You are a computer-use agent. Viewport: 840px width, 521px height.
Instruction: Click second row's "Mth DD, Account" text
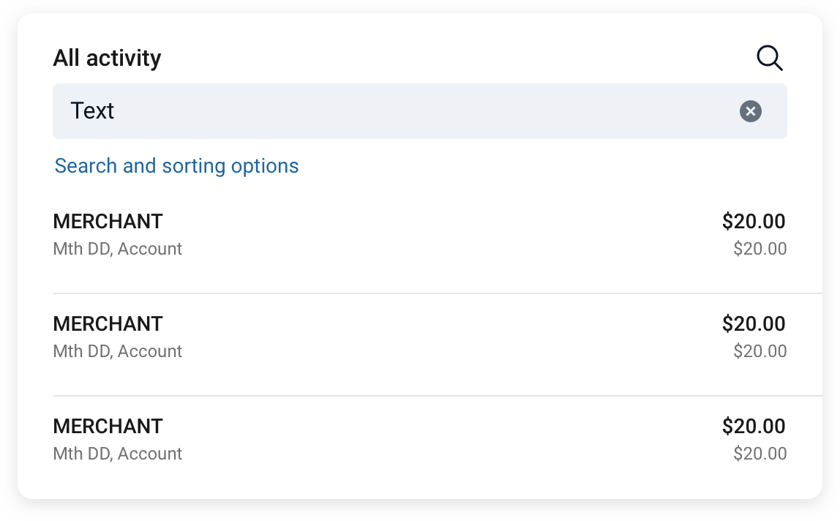pyautogui.click(x=118, y=351)
